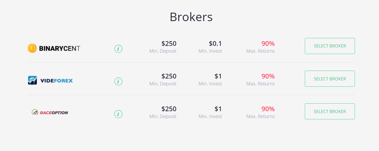This screenshot has height=151, width=379.
Task: Click BinaryCent's 90% max returns figure
Action: point(268,43)
